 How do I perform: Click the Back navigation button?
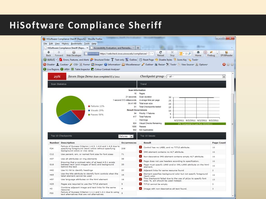click(x=48, y=54)
